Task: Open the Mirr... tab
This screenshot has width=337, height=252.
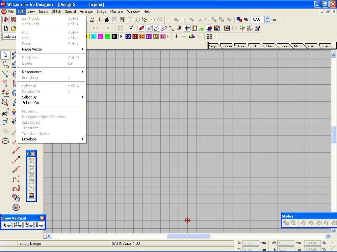Action: (298, 46)
